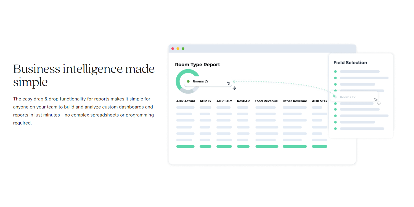Viewport: 414px width, 207px height.
Task: Click the move-arrows icon below the dark Rooms LY chip
Action: tap(234, 88)
